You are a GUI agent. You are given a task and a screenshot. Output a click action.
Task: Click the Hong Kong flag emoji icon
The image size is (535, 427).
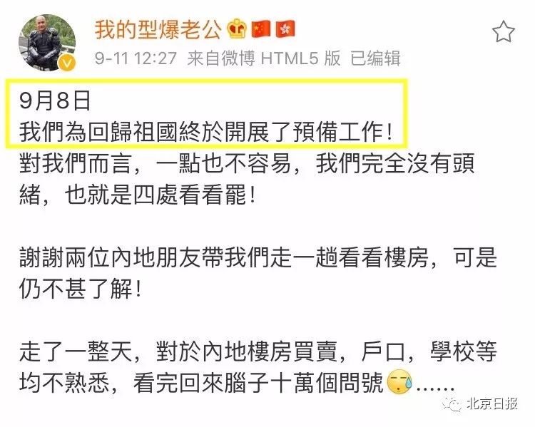[285, 29]
